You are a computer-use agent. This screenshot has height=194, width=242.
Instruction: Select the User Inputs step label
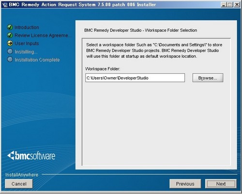pyautogui.click(x=27, y=43)
